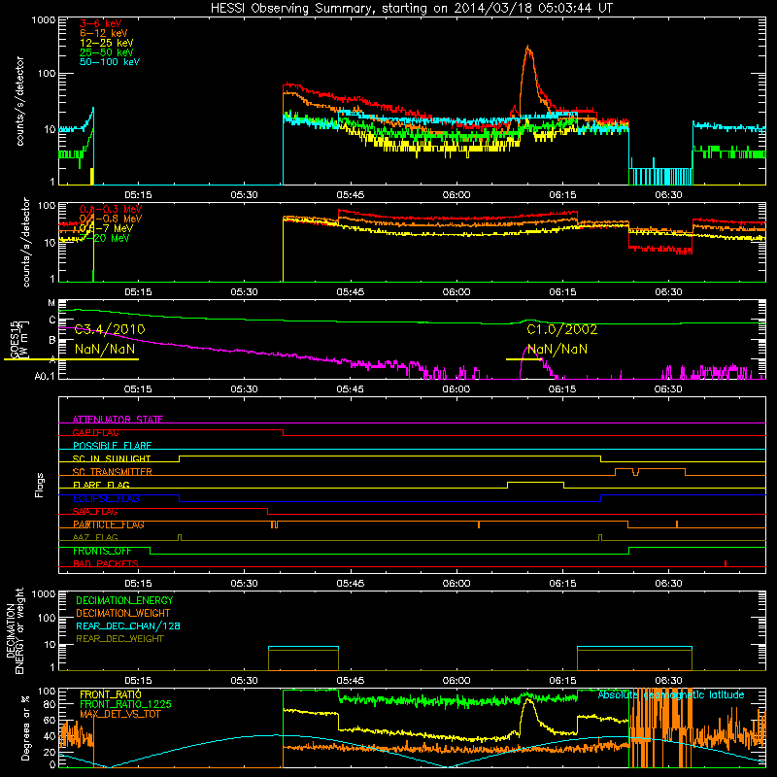Click the DECIMATION ENERGY or weight axis title
777x777 pixels.
click(x=15, y=630)
